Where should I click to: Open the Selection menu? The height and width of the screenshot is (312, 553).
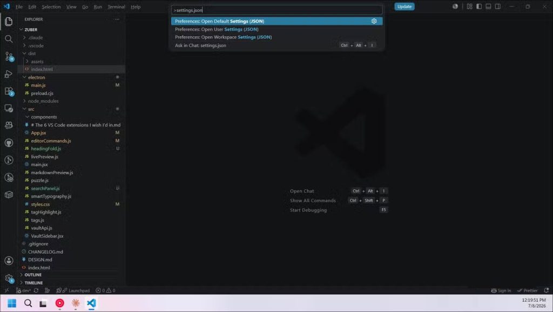coord(51,6)
